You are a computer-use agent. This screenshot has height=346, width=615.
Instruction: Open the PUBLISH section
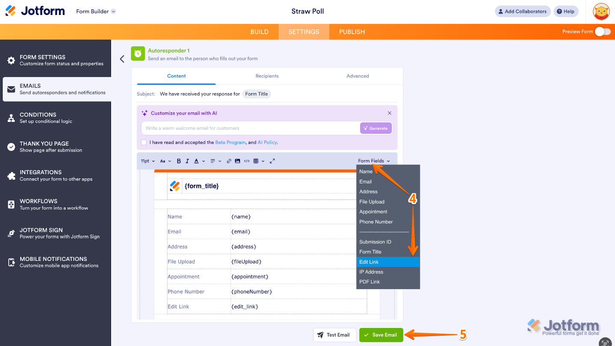coord(351,32)
